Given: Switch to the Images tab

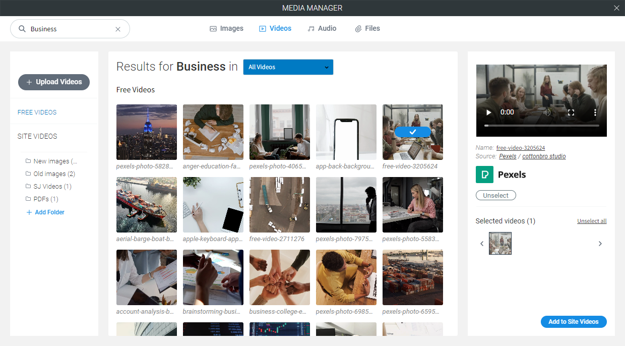Looking at the screenshot, I should [x=227, y=28].
